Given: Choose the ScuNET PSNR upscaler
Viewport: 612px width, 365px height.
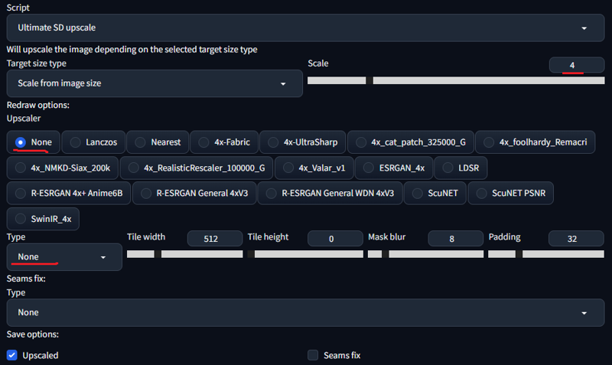Looking at the screenshot, I should coord(510,194).
